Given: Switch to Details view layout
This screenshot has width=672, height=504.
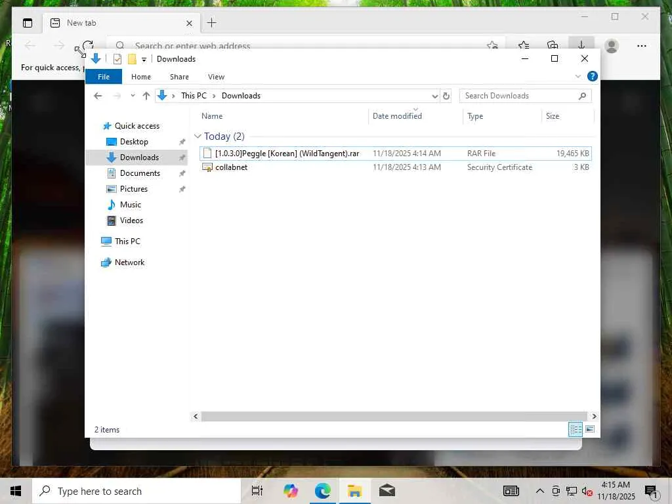Looking at the screenshot, I should pyautogui.click(x=575, y=429).
